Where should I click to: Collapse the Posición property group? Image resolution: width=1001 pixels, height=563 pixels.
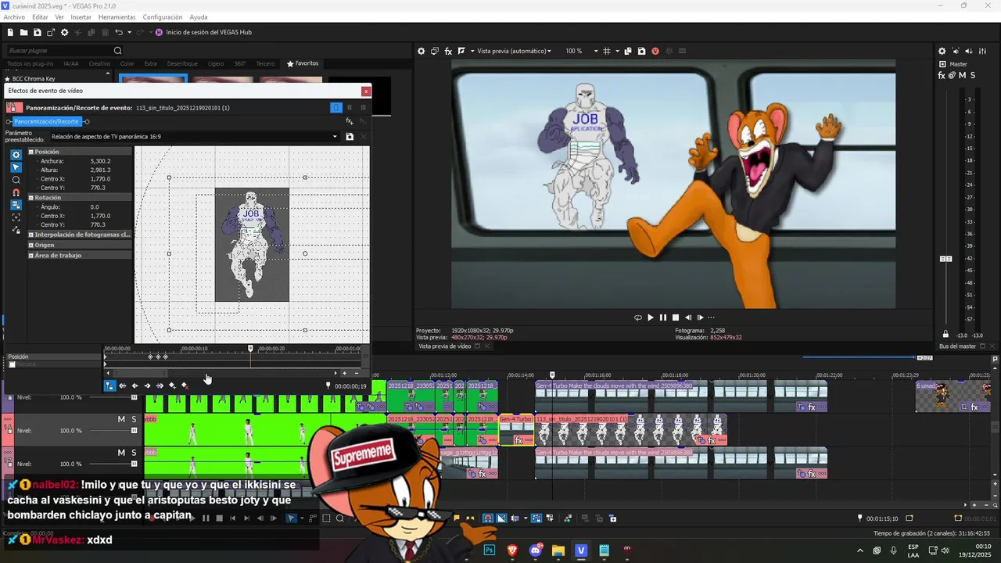(x=31, y=152)
